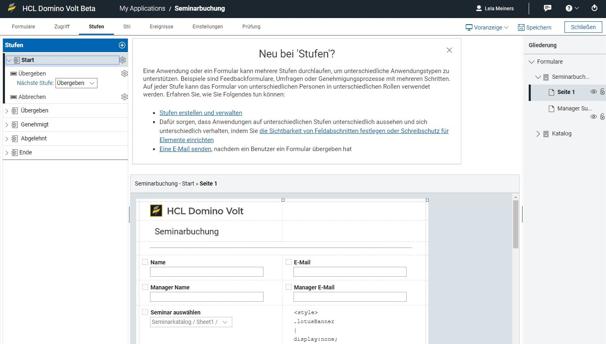This screenshot has width=606, height=344.
Task: Expand the Ende stage
Action: [x=7, y=152]
